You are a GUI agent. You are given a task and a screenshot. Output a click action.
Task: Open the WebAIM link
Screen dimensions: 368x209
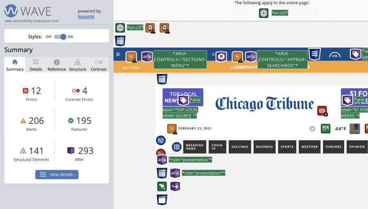pos(86,17)
